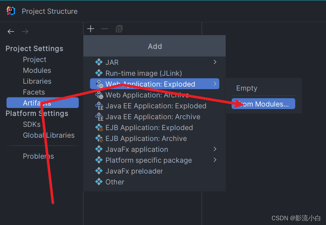Click the back navigation arrow at top left
The height and width of the screenshot is (225, 326).
pos(11,32)
